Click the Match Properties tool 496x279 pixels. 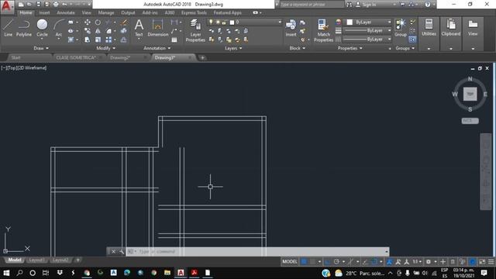pyautogui.click(x=323, y=30)
